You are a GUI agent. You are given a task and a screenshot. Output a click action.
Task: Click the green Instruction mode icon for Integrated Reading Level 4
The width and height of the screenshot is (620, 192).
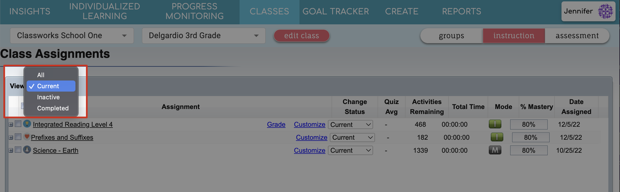pos(495,124)
